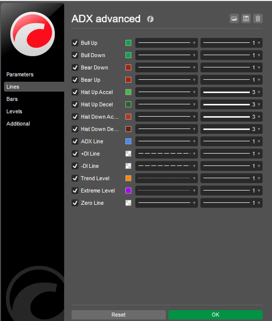Click the red cTrader logo

point(32,34)
